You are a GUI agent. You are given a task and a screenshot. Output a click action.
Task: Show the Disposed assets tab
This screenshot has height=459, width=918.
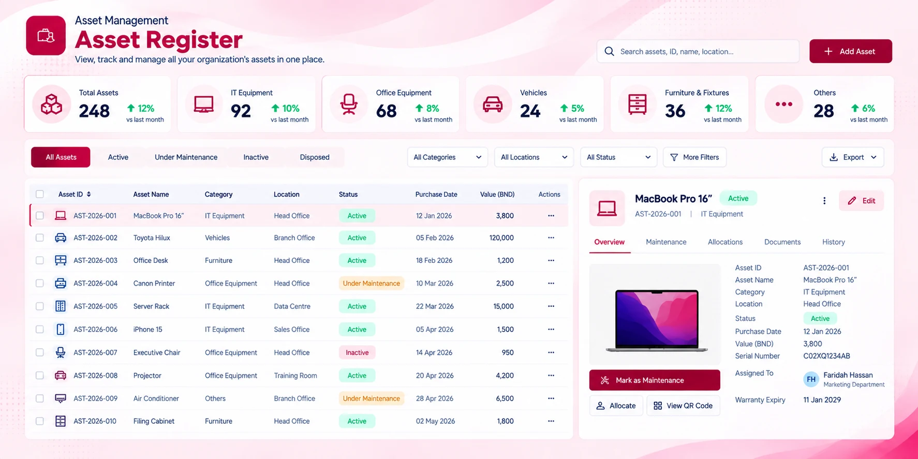pyautogui.click(x=315, y=157)
